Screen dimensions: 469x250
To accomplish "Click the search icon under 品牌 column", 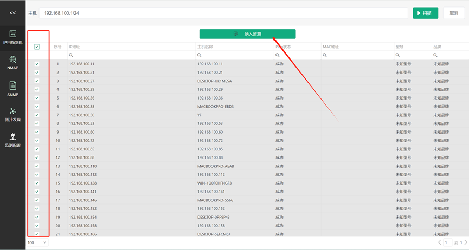I will tap(435, 55).
